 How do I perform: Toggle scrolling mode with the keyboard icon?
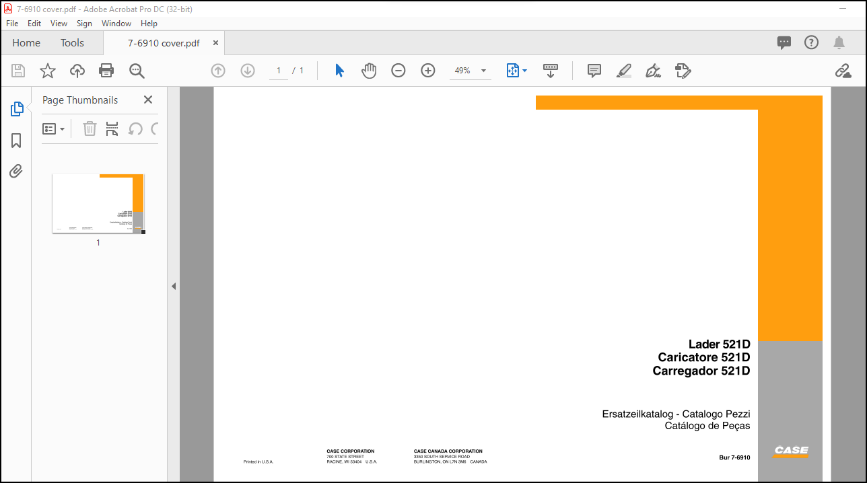click(551, 71)
